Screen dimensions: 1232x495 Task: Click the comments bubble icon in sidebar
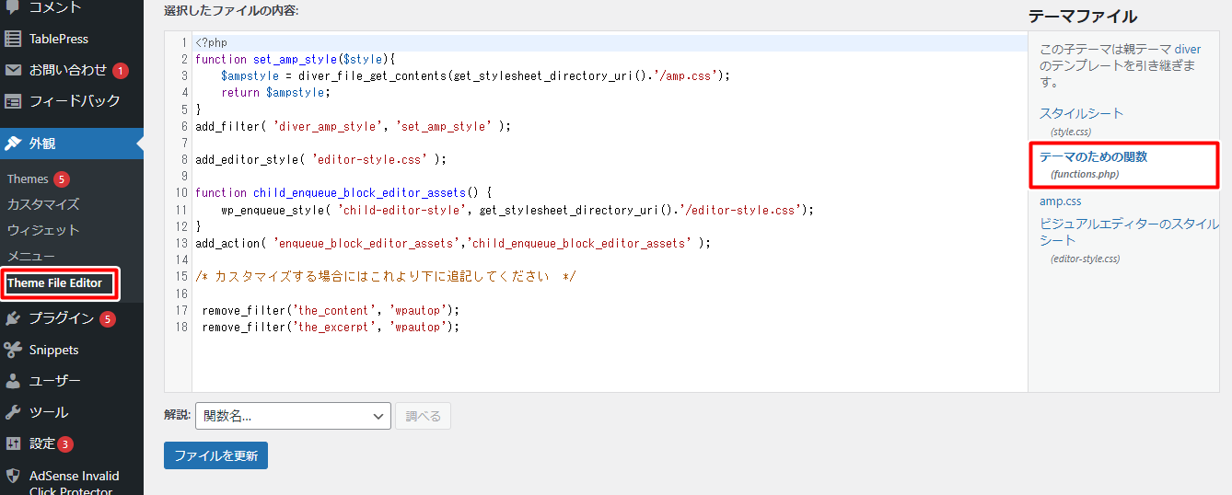(13, 8)
